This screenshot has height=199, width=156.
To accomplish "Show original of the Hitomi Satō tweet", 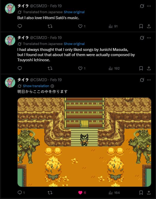I will (74, 12).
